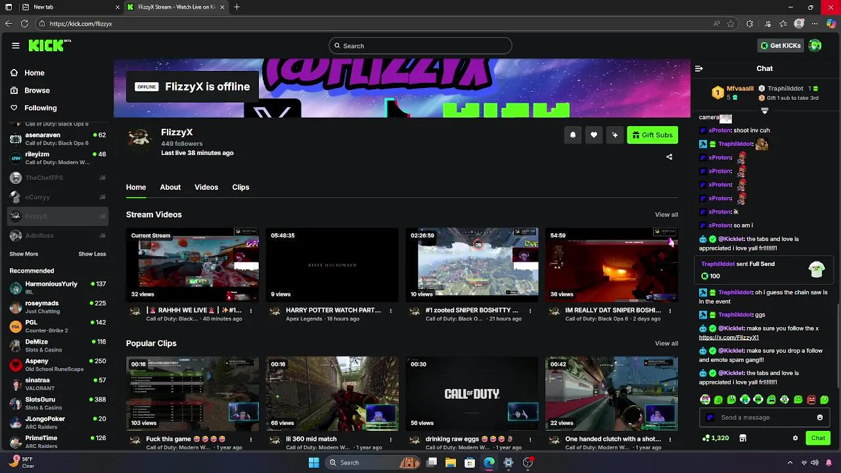Open asenaraven channel in Following list
Image resolution: width=841 pixels, height=473 pixels.
(x=57, y=139)
